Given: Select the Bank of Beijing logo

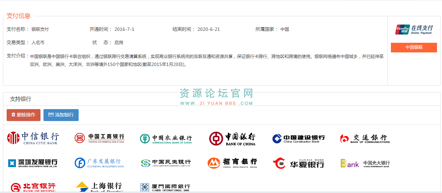Looking at the screenshot, I should (x=33, y=187).
